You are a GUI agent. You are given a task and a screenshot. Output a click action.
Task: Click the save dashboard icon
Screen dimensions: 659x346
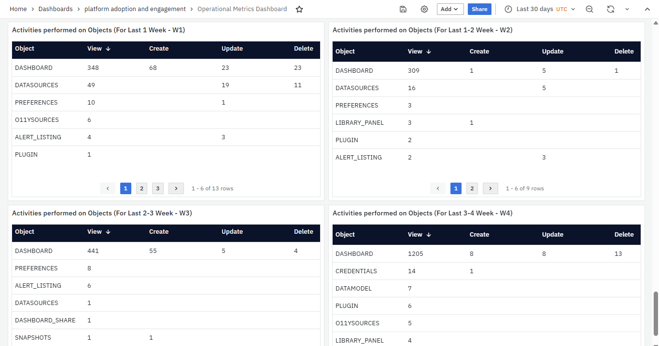(x=403, y=9)
